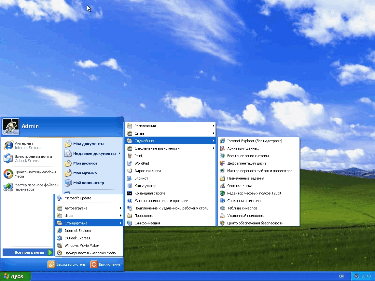Open Windows Movie Maker icon

[x=59, y=246]
